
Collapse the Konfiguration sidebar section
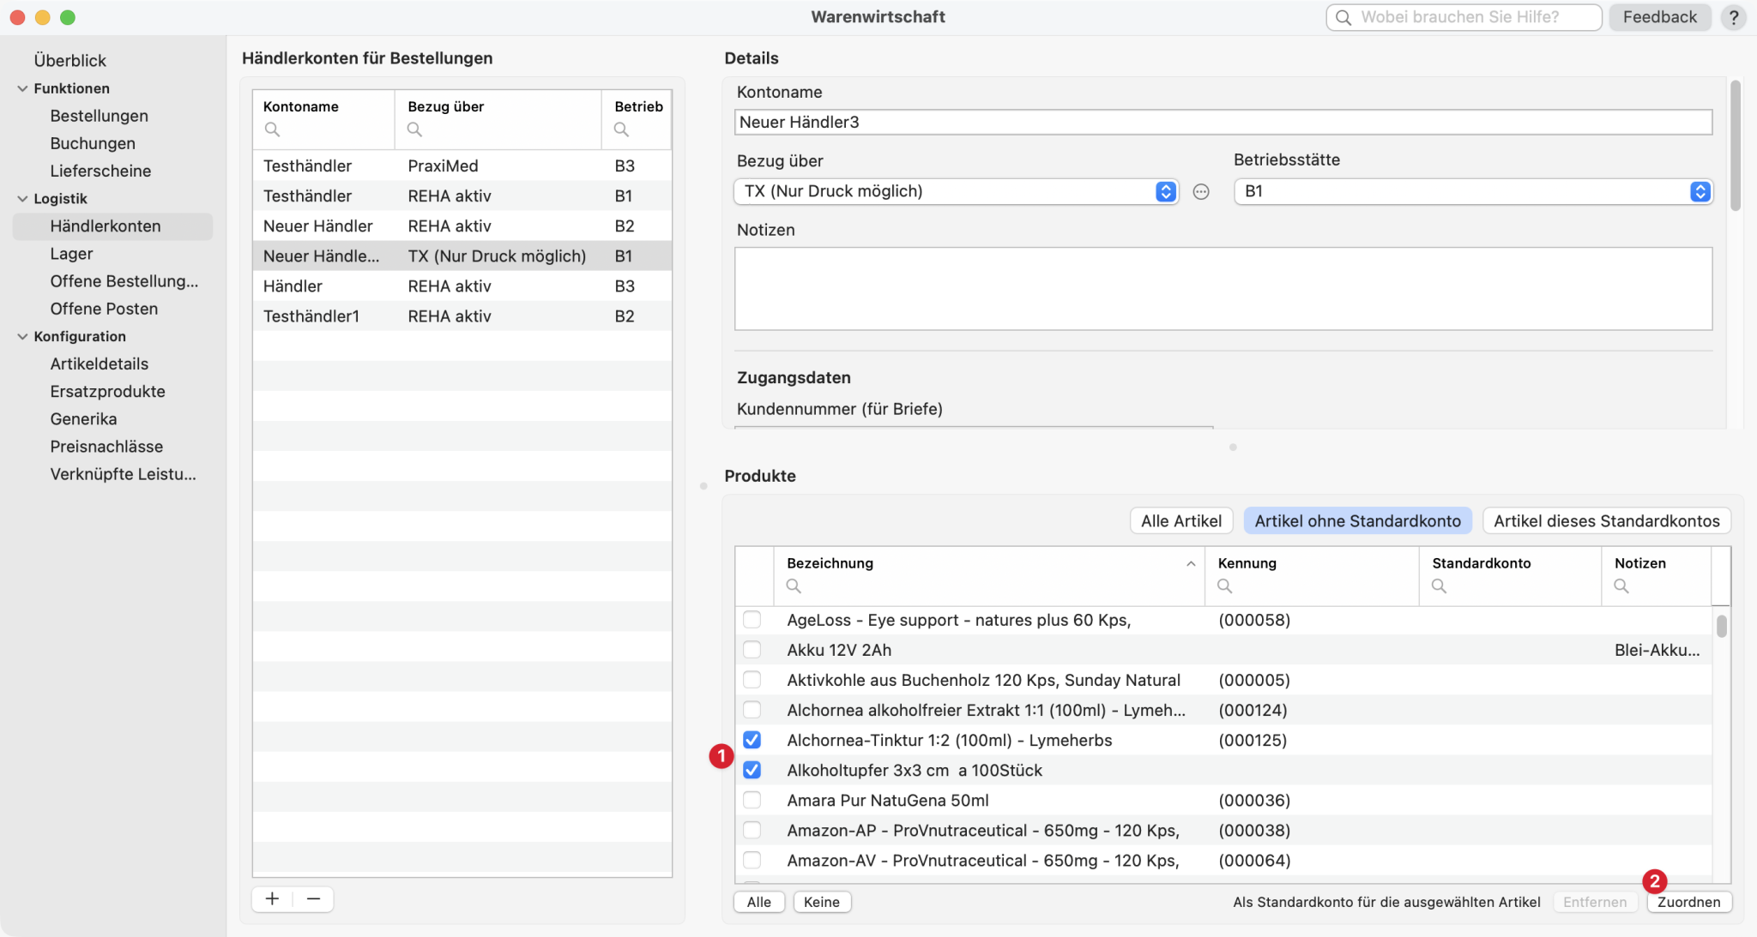pos(22,337)
